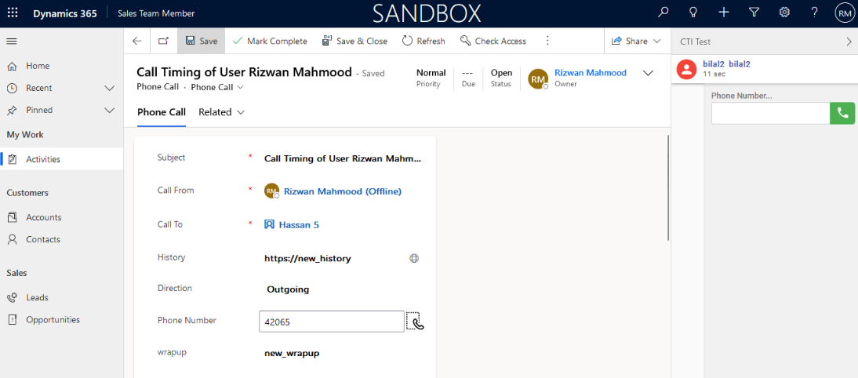
Task: Click the green call button in CTI panel
Action: [842, 113]
